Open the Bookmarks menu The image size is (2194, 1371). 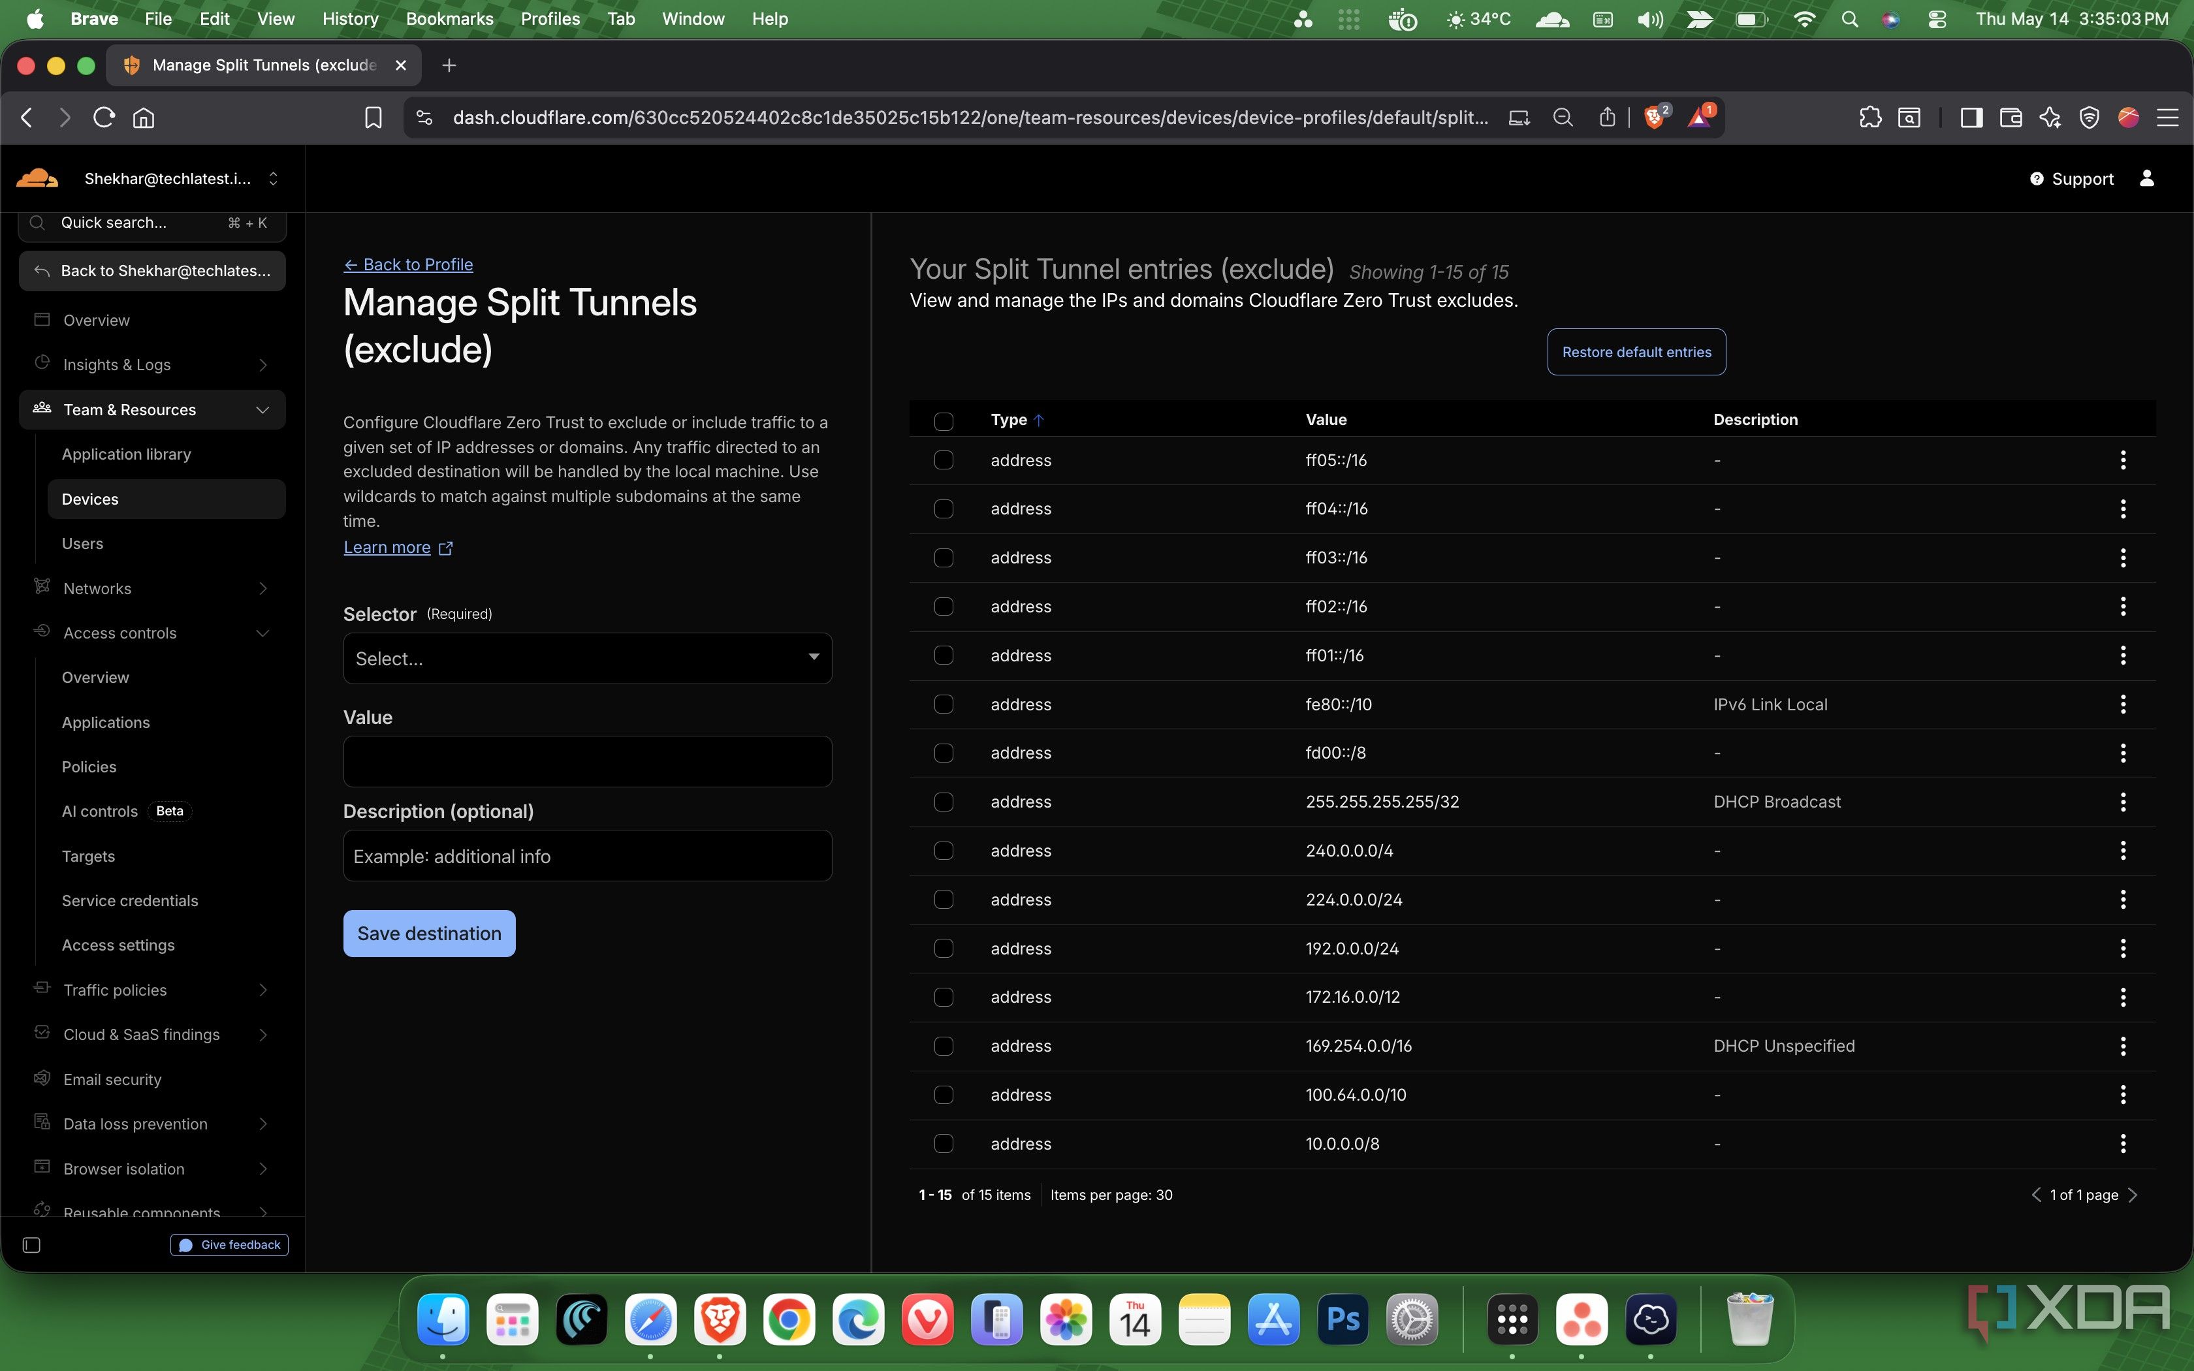tap(450, 19)
